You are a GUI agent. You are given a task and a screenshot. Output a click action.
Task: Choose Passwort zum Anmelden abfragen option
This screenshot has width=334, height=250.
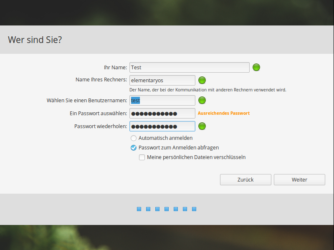(134, 148)
